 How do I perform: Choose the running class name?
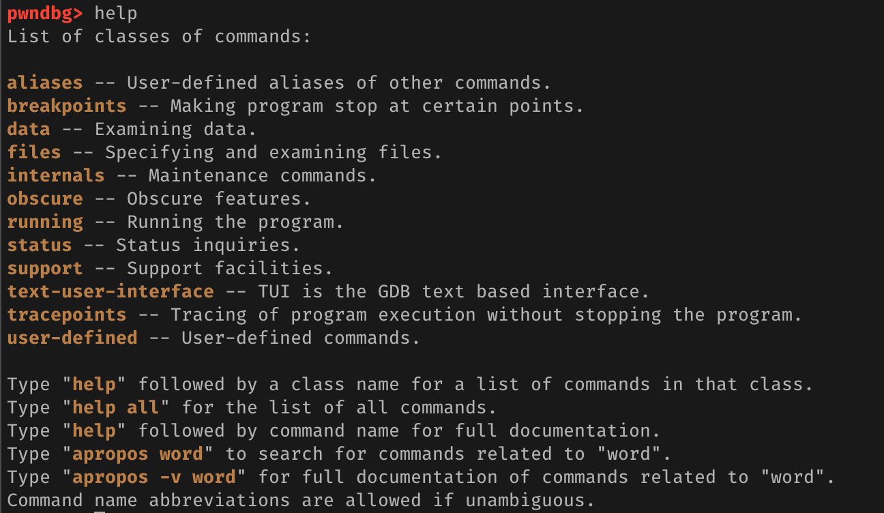pyautogui.click(x=44, y=222)
